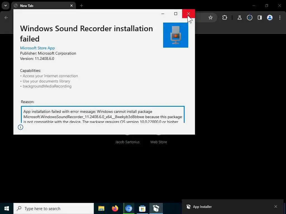Open File Explorer from the taskbar
Viewport: 286px width, 214px height.
[x=101, y=208]
